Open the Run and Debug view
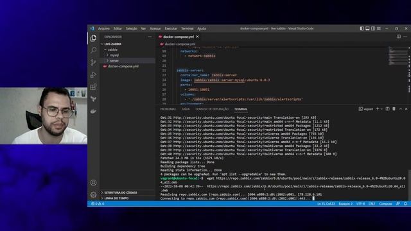This screenshot has height=231, width=411. pos(93,74)
